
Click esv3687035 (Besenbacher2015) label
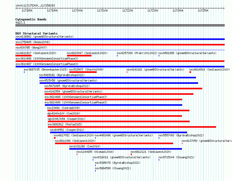(46, 69)
